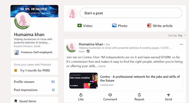Open Saved items
The height and width of the screenshot is (103, 189).
point(28,101)
